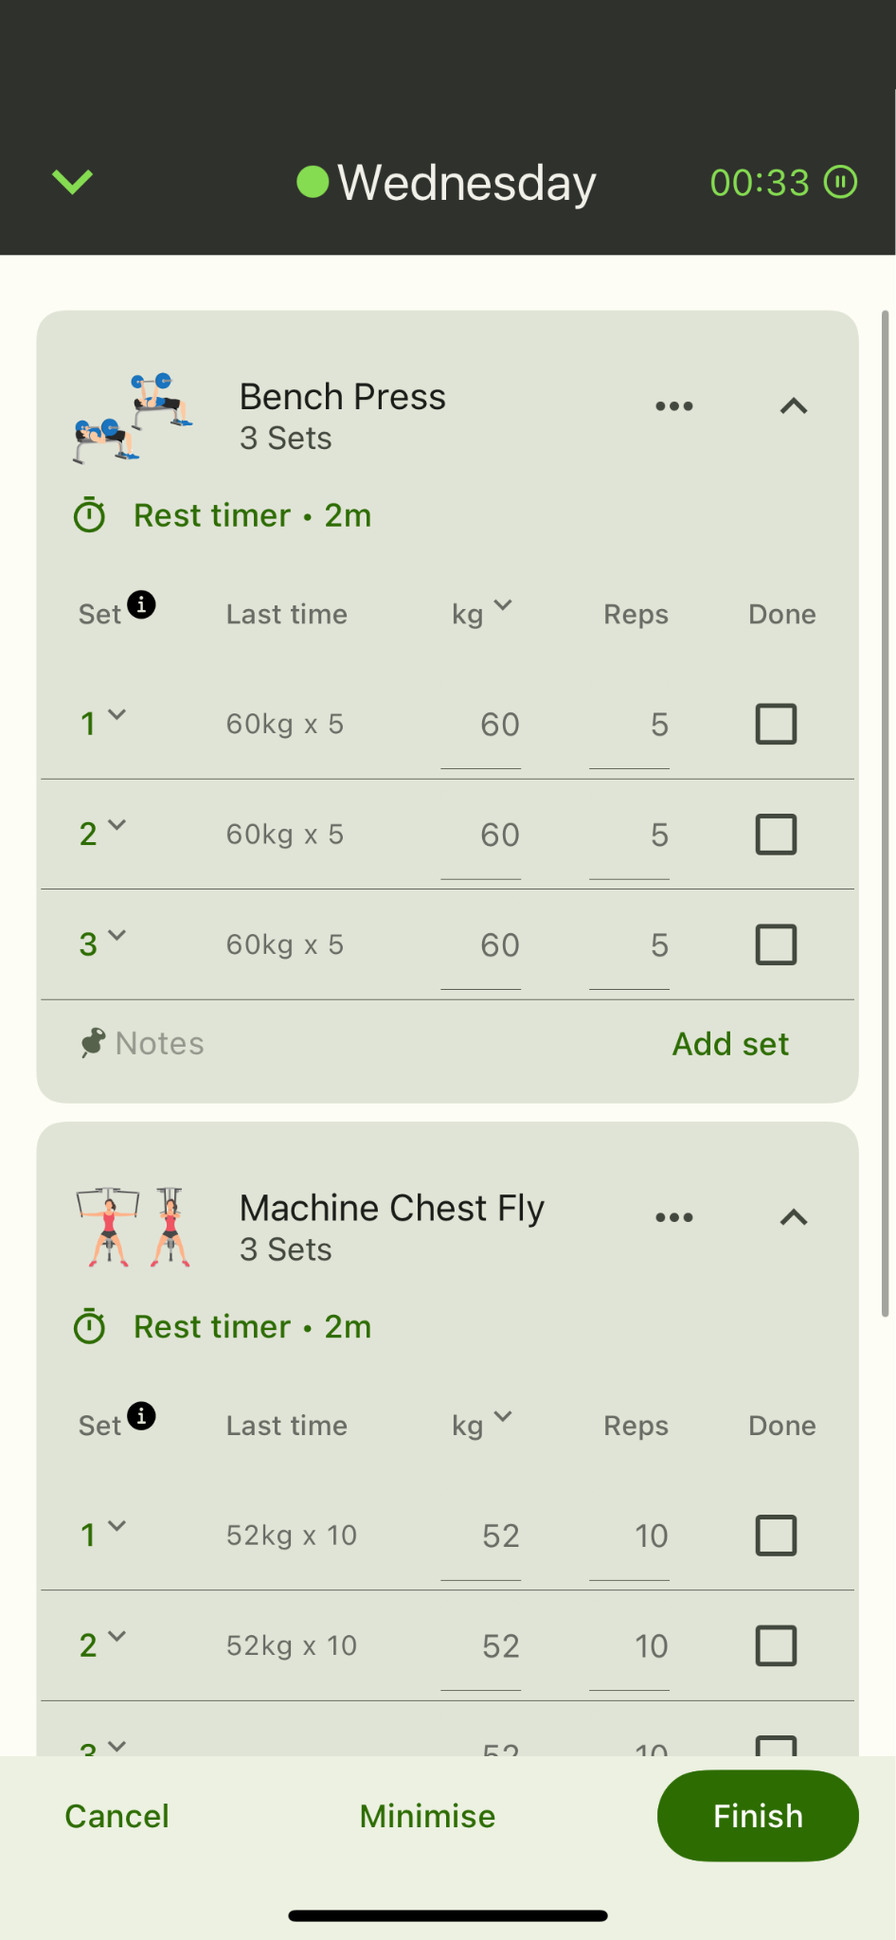Open Bench Press three-dot options menu
The width and height of the screenshot is (896, 1940).
[674, 406]
